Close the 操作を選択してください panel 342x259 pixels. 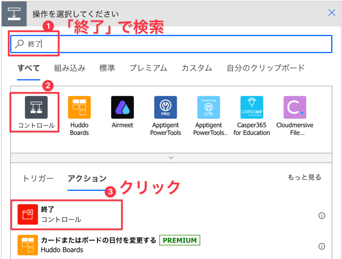[x=332, y=13]
